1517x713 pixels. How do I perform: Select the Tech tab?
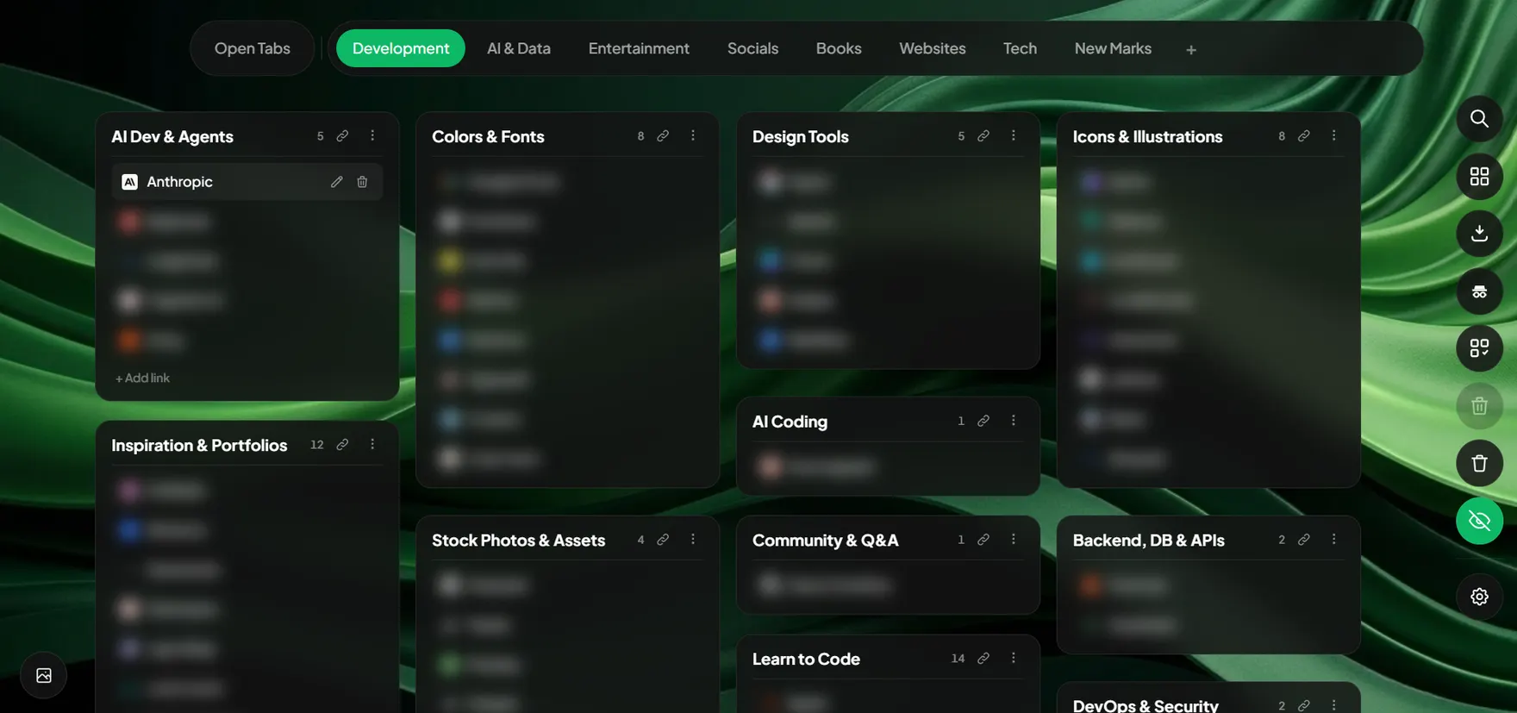click(1020, 48)
